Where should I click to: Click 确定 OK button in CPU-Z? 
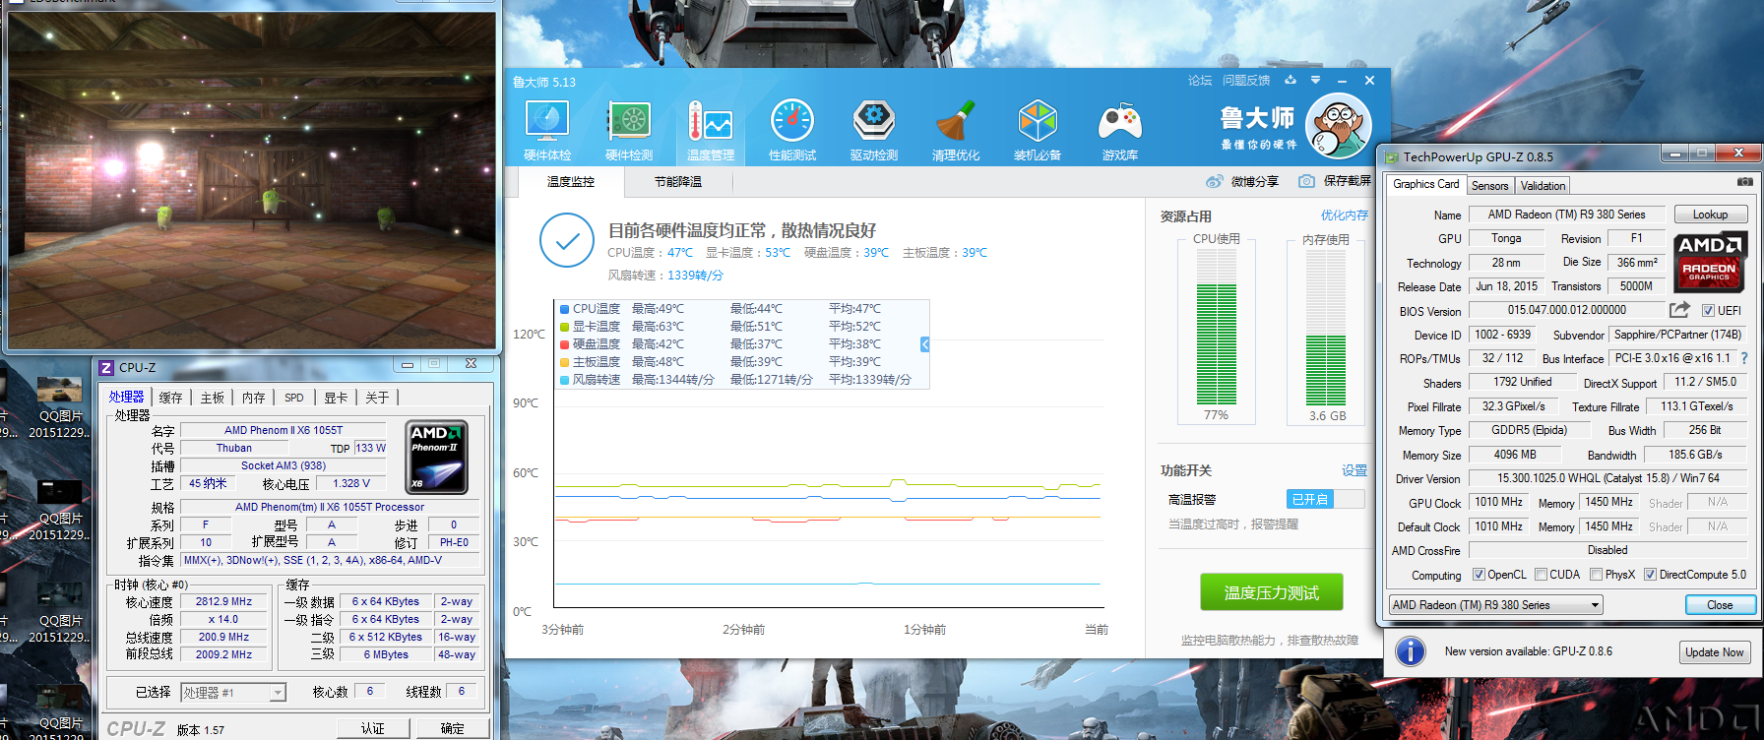click(x=453, y=729)
